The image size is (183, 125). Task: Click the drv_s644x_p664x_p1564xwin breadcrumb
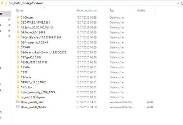tap(26, 3)
